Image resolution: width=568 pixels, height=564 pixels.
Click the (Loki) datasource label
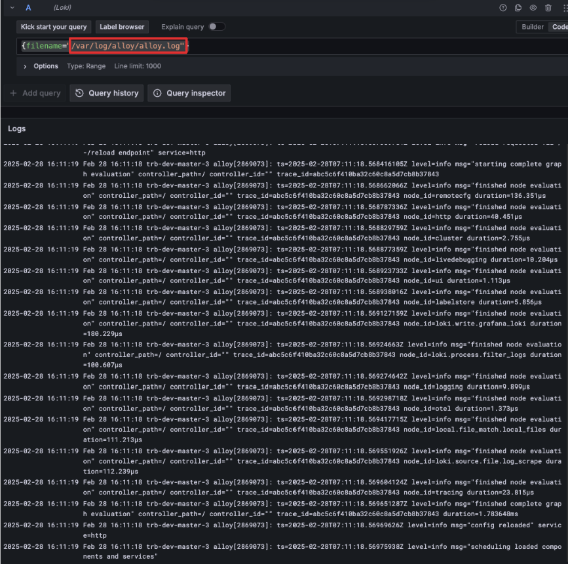coord(62,8)
